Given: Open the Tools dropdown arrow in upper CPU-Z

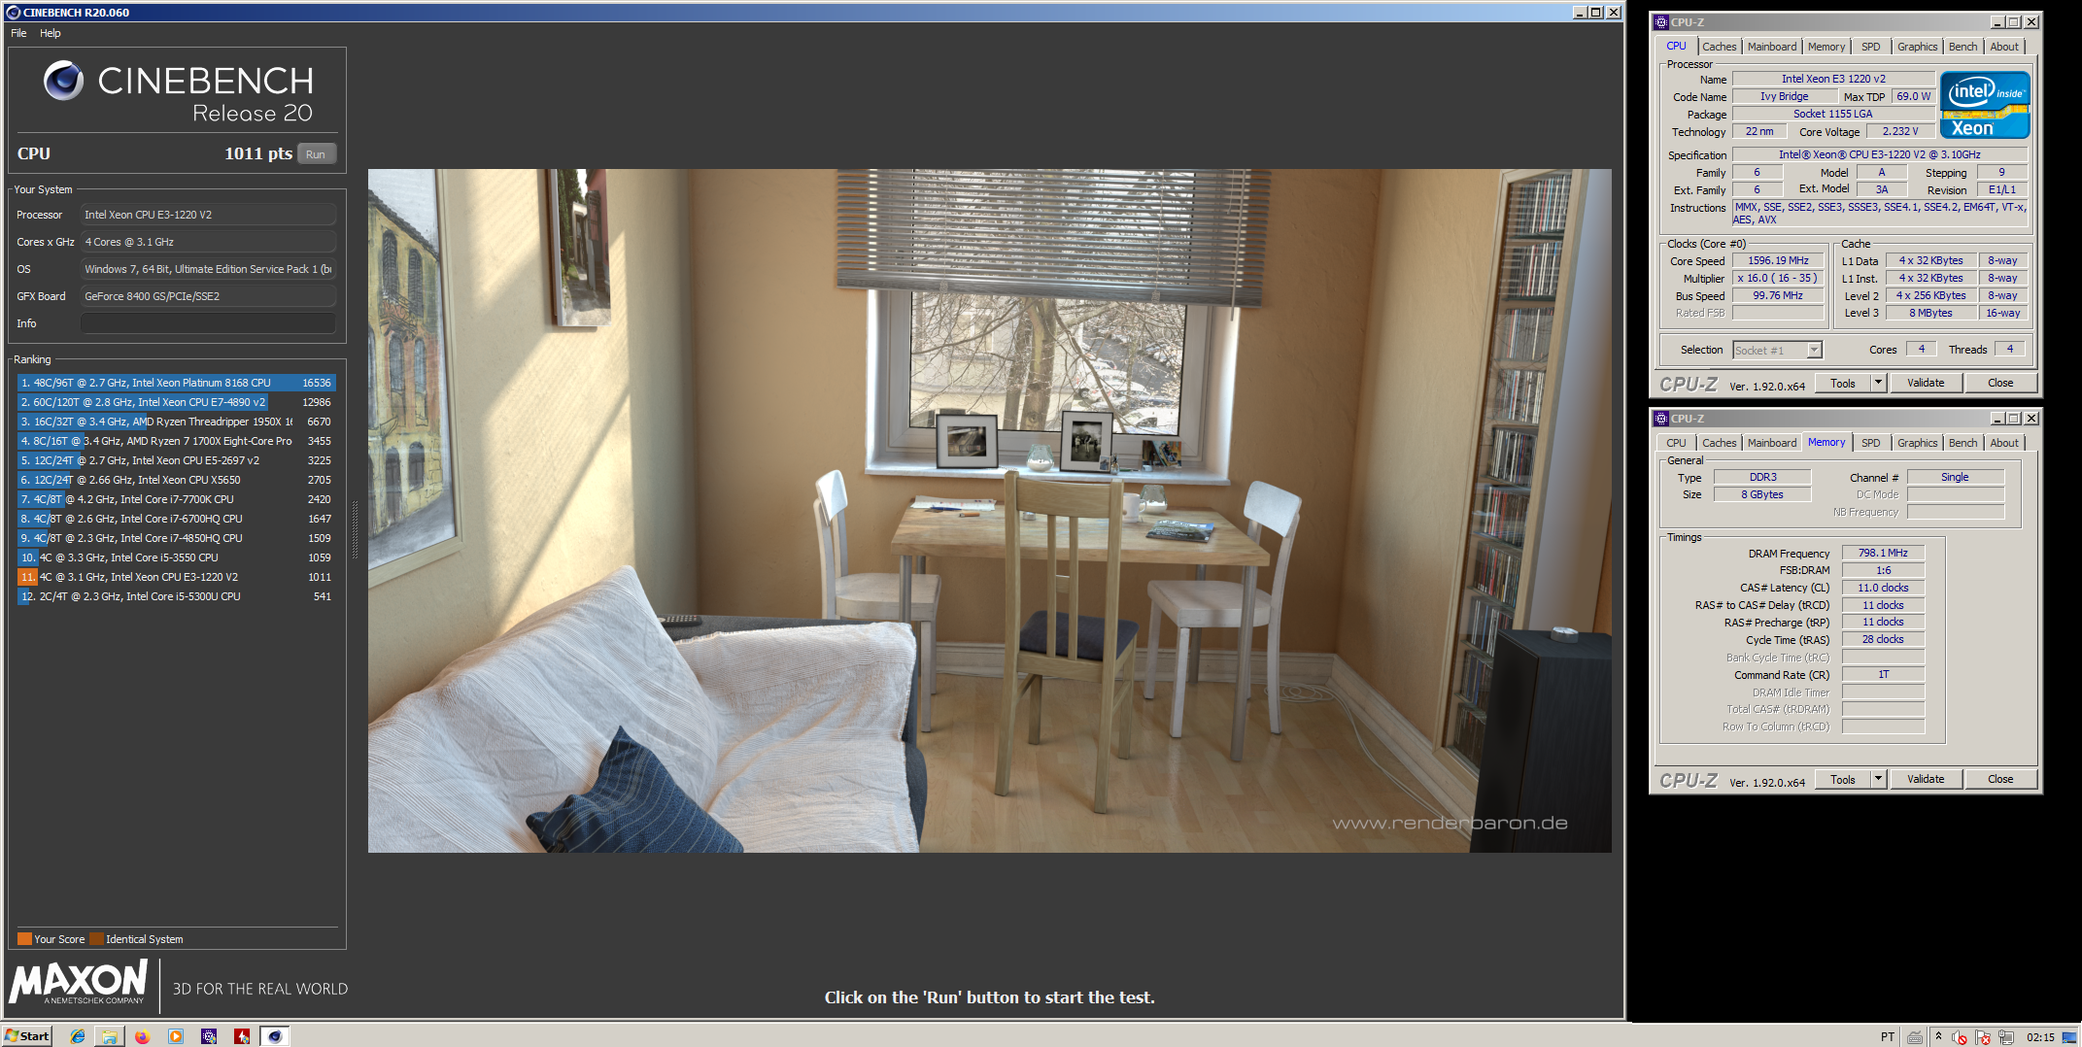Looking at the screenshot, I should click(x=1878, y=383).
